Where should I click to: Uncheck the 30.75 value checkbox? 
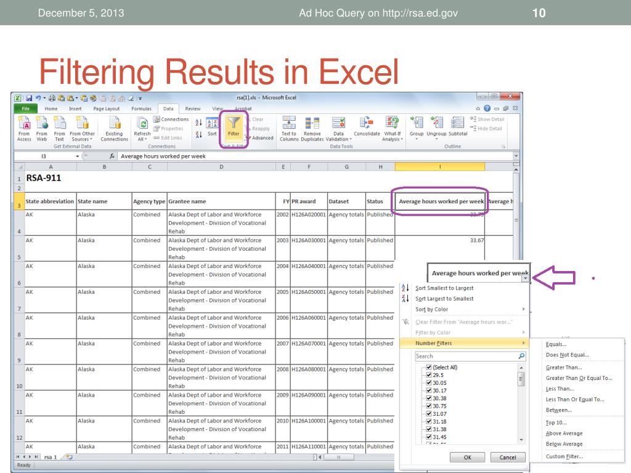click(429, 406)
